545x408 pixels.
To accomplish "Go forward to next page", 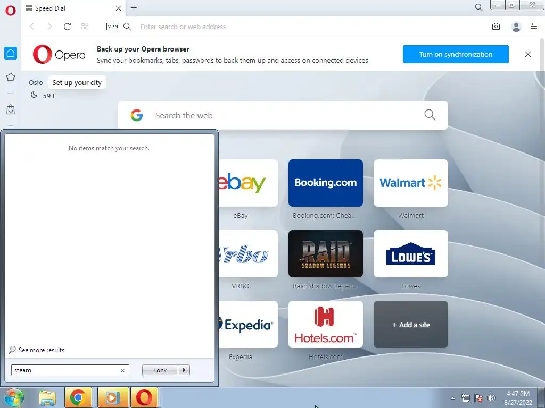I will pos(49,27).
